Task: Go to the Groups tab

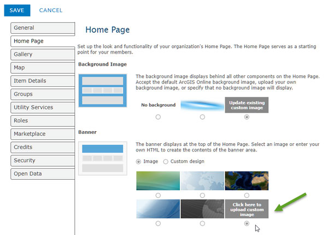Action: (43, 94)
